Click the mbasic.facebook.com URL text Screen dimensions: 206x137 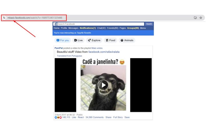(35, 18)
